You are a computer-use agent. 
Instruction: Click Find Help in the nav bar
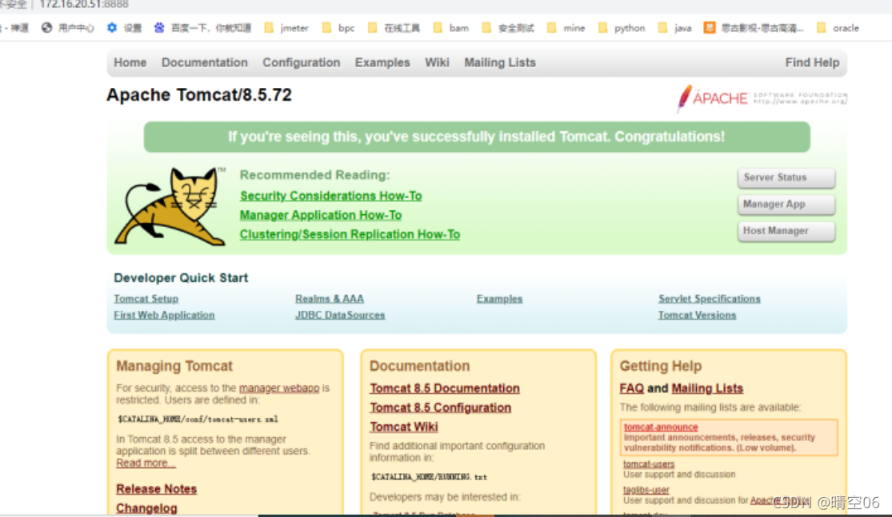point(812,62)
